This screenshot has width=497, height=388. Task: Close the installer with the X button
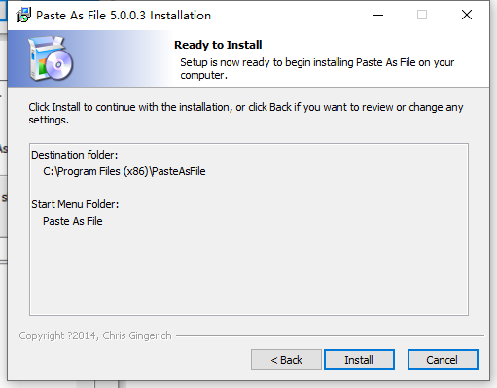(x=467, y=15)
